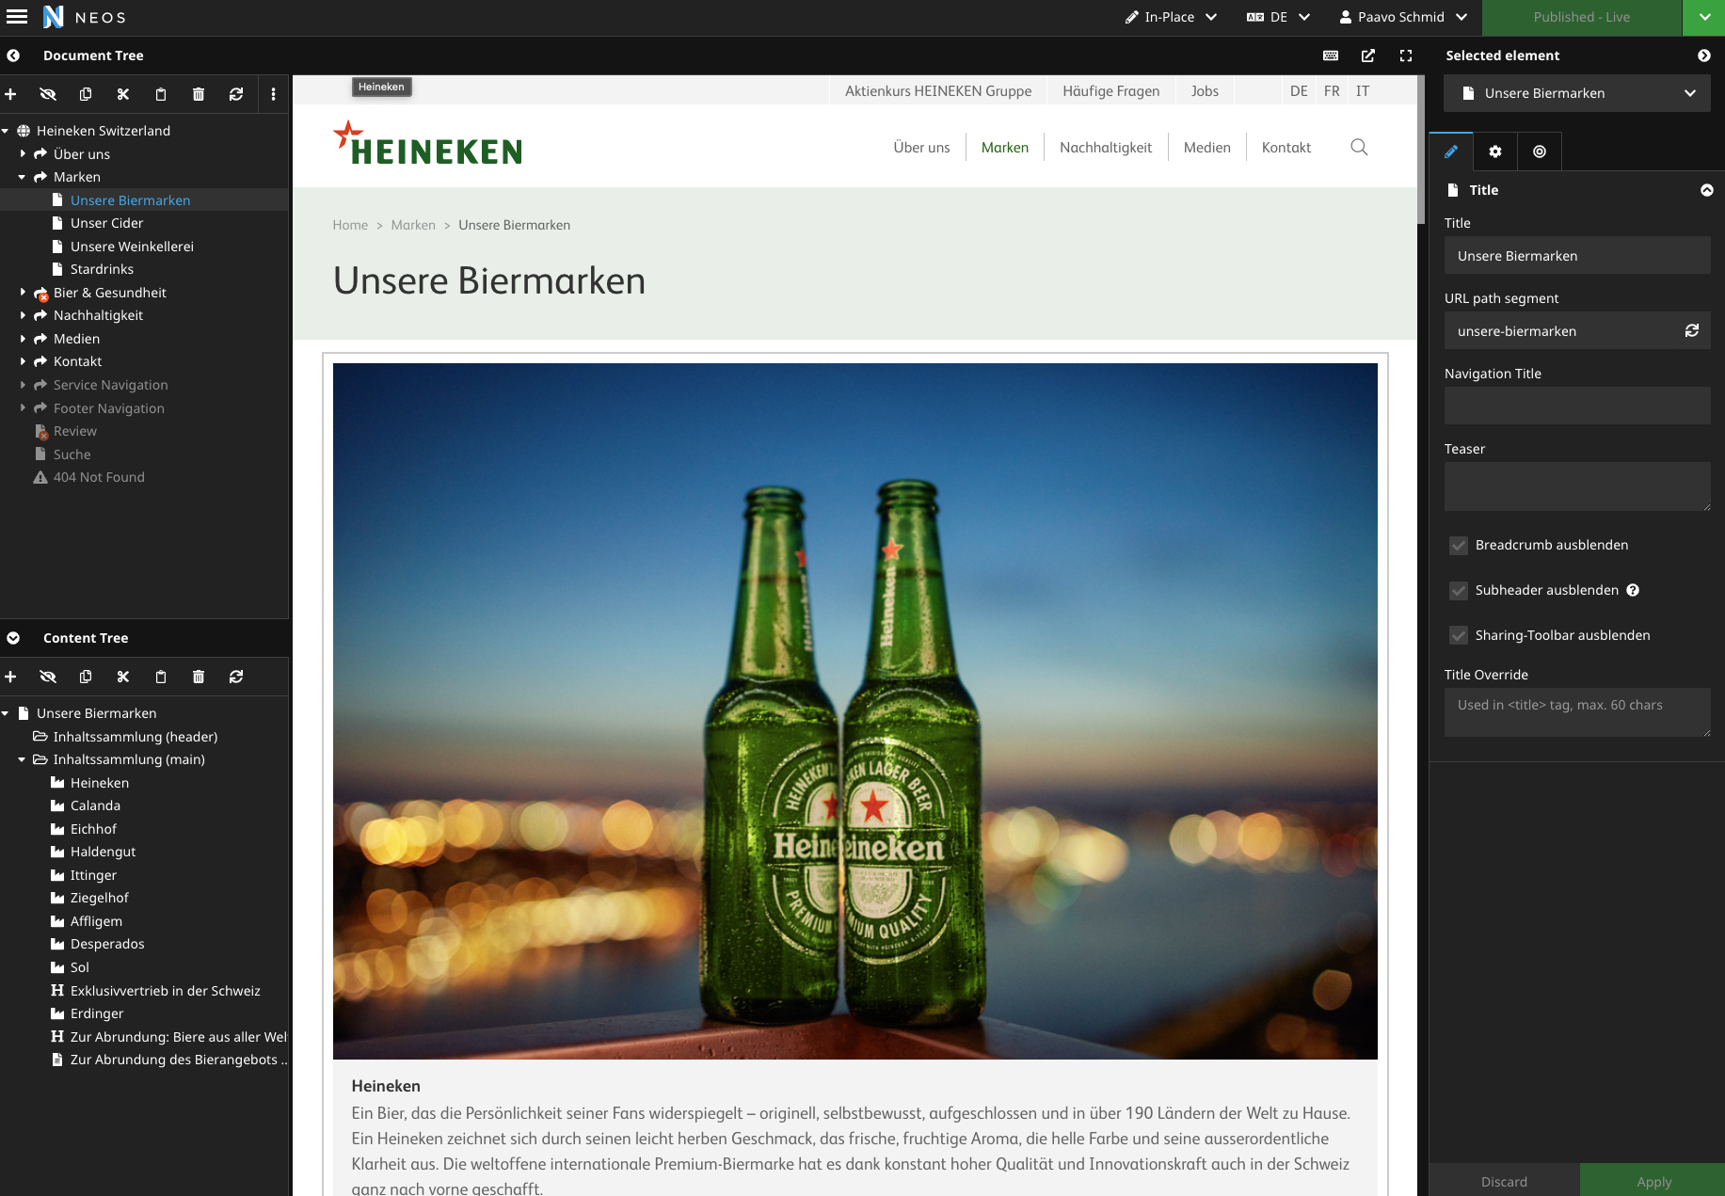Click the Heineken bottles image
This screenshot has width=1725, height=1196.
855,711
